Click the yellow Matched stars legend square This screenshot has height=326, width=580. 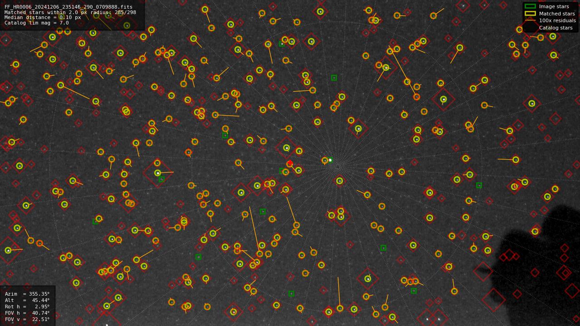tap(530, 14)
